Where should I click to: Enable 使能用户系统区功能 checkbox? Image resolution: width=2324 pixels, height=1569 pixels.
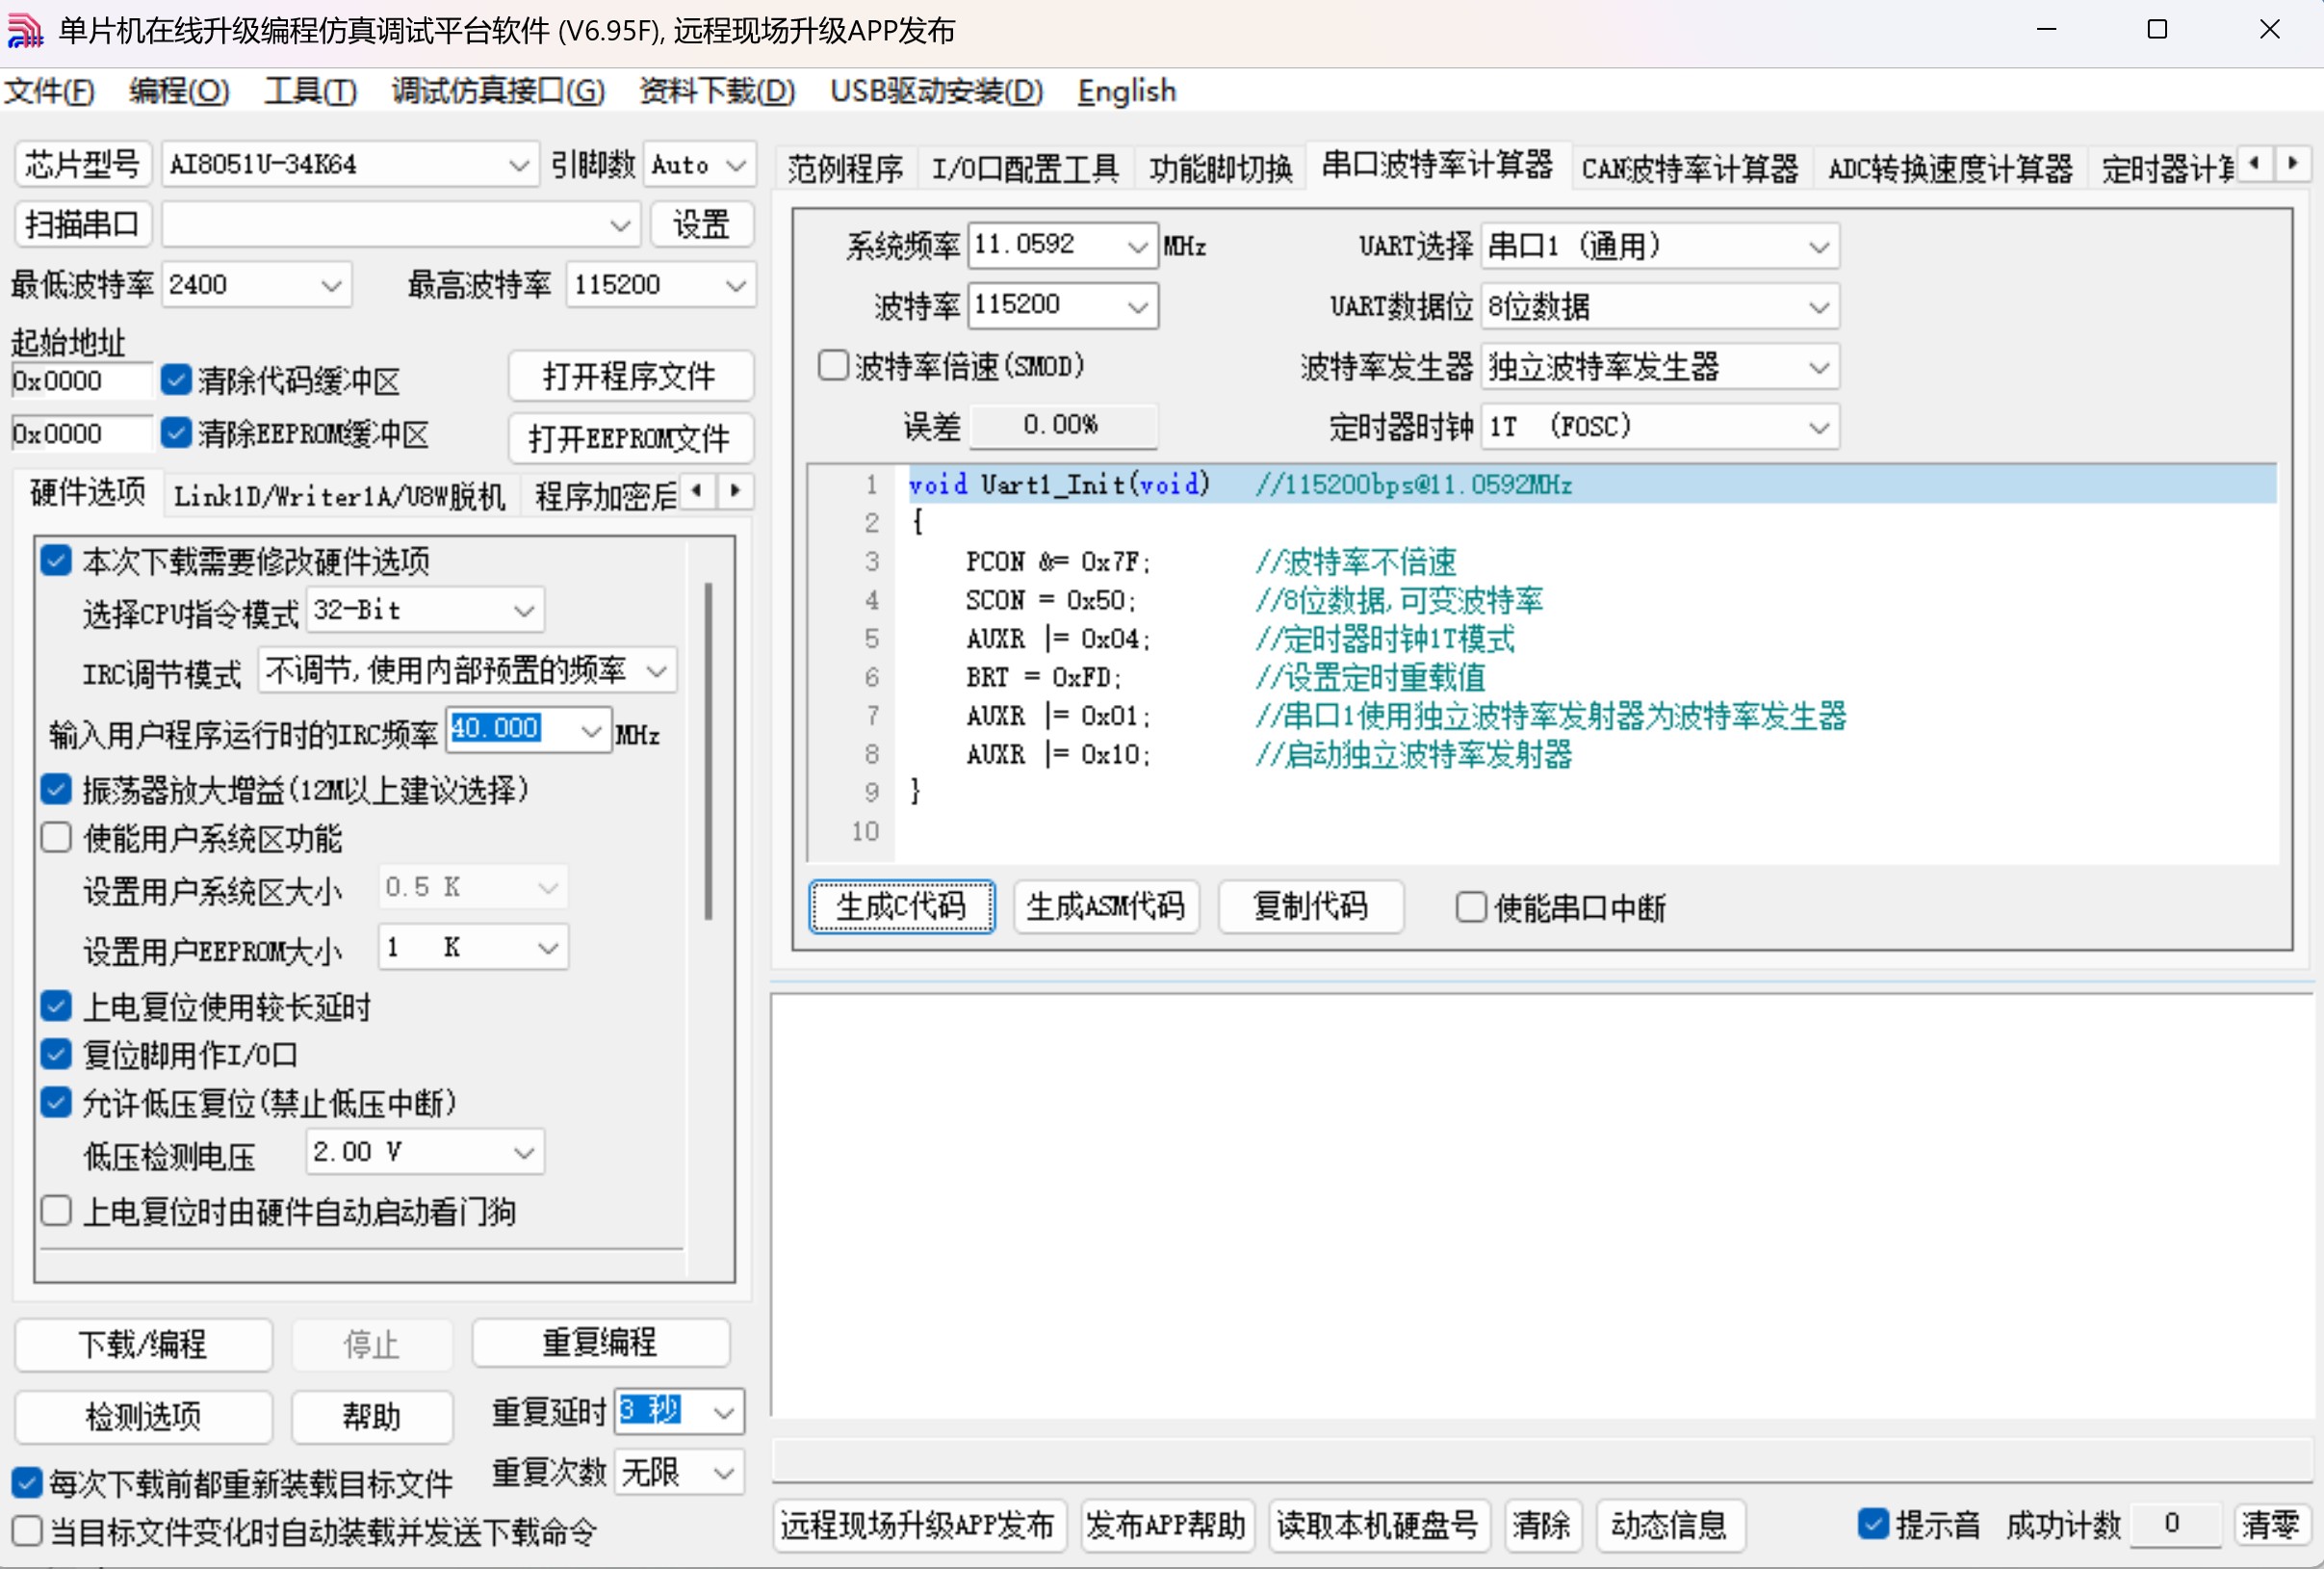tap(56, 838)
